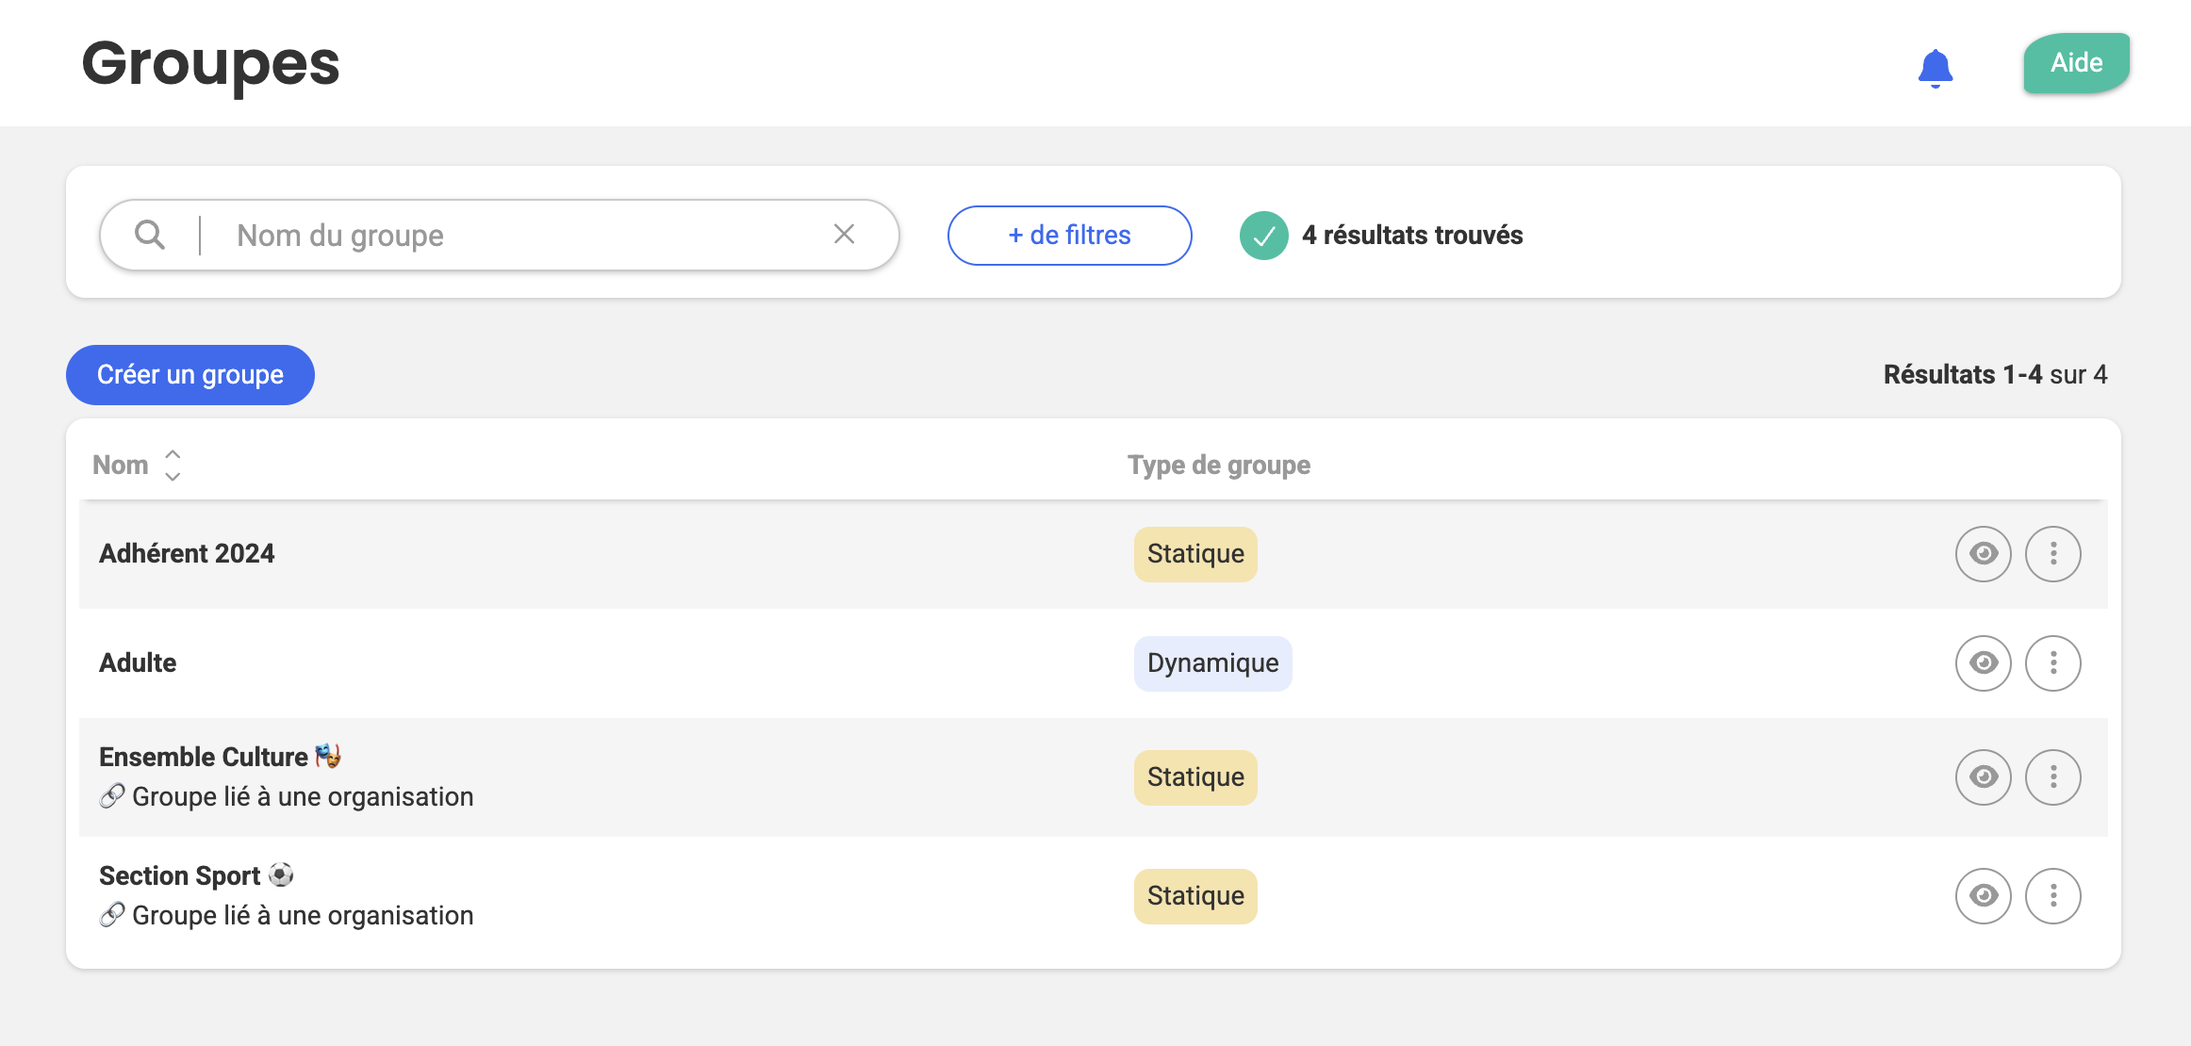Open more options for Adulte
Viewport: 2191px width, 1046px height.
point(2052,663)
